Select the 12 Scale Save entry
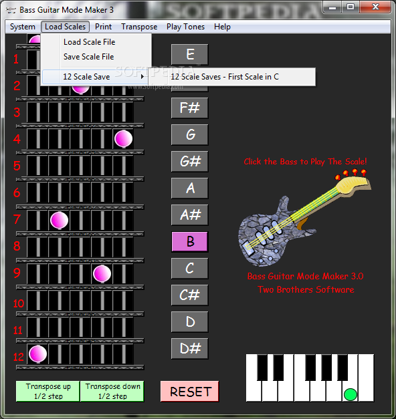 95,77
